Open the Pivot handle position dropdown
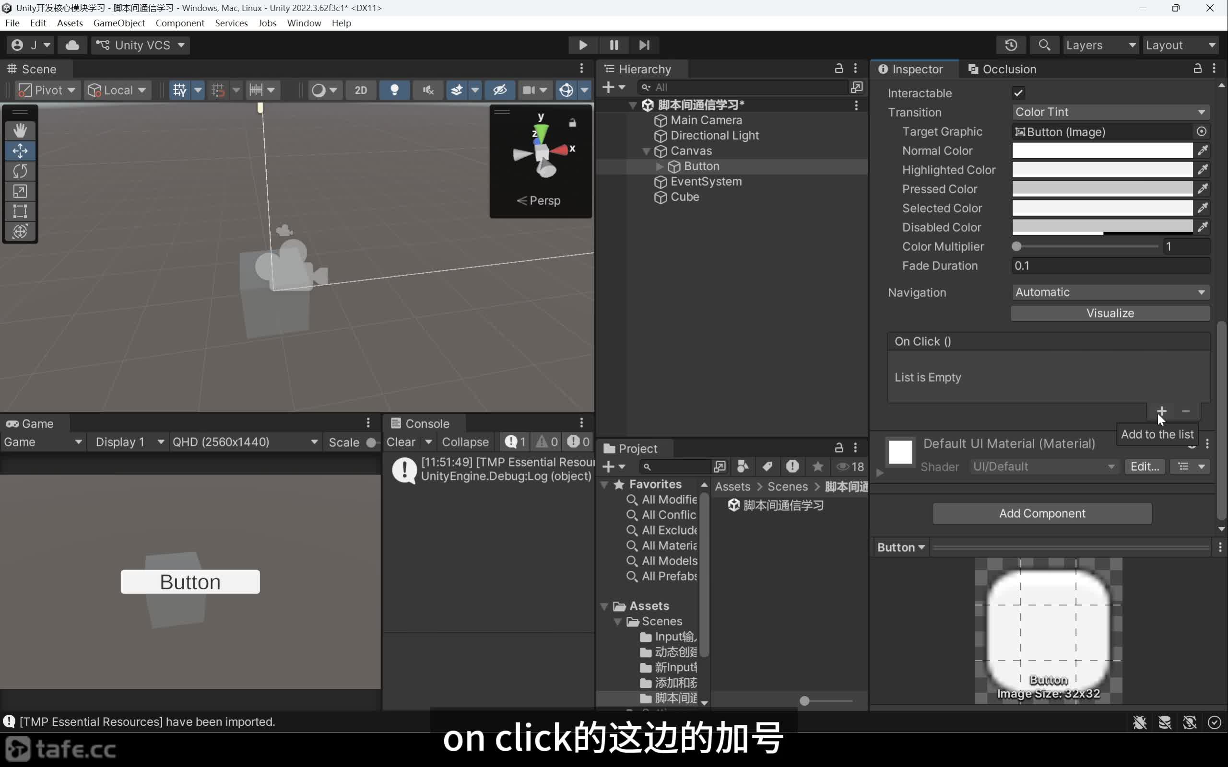Viewport: 1228px width, 767px height. pyautogui.click(x=47, y=90)
